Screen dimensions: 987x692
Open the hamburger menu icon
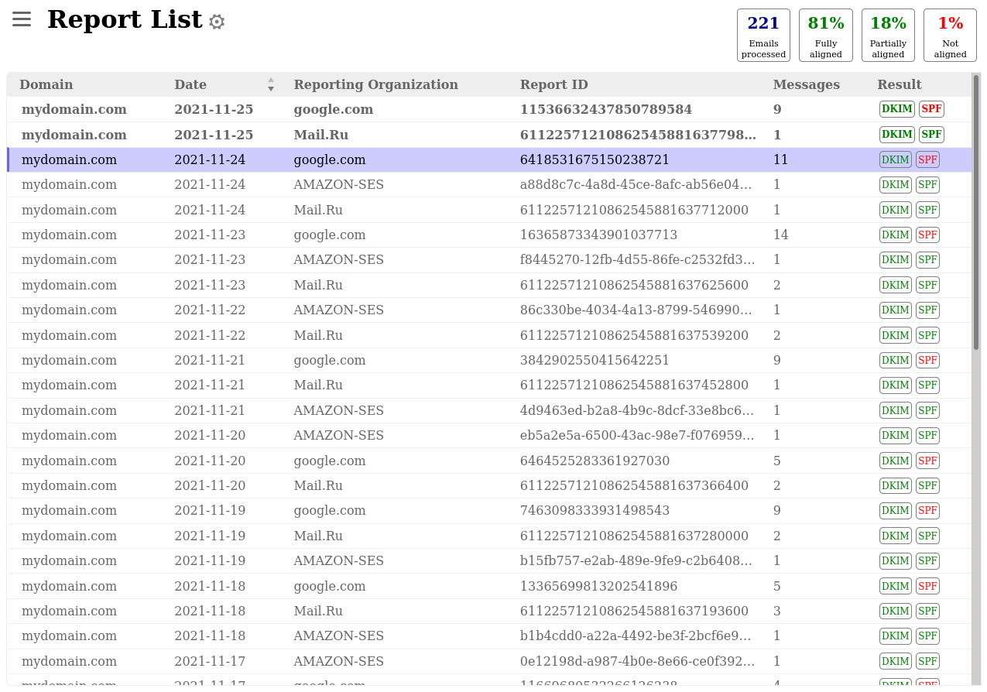[22, 19]
